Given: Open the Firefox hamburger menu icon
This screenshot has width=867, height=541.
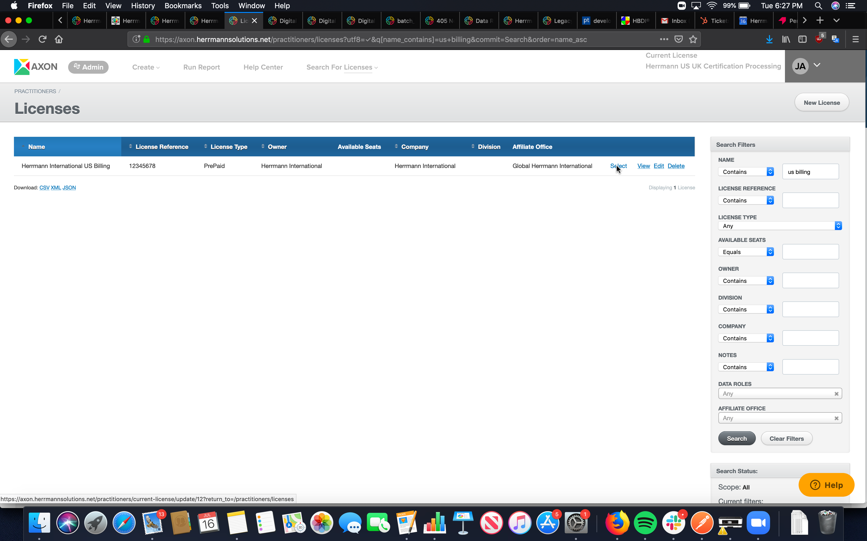Looking at the screenshot, I should (x=856, y=39).
